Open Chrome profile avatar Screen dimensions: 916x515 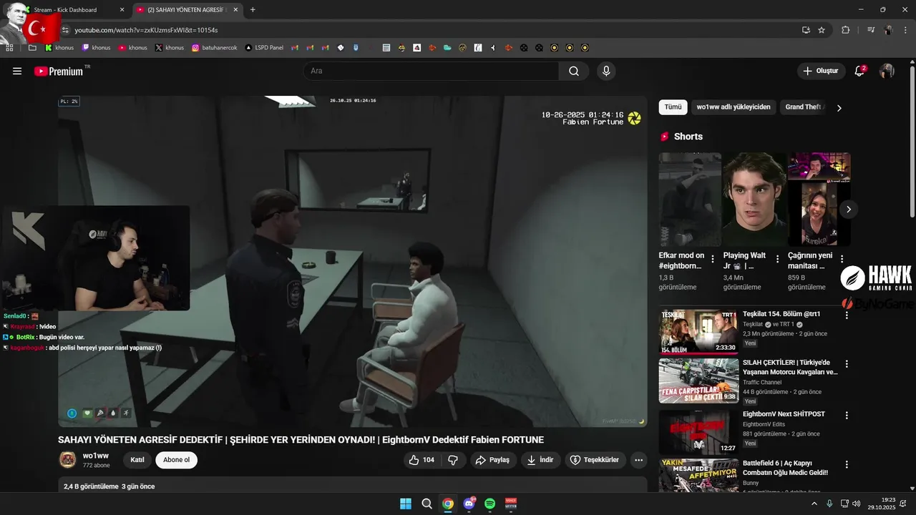coord(888,30)
